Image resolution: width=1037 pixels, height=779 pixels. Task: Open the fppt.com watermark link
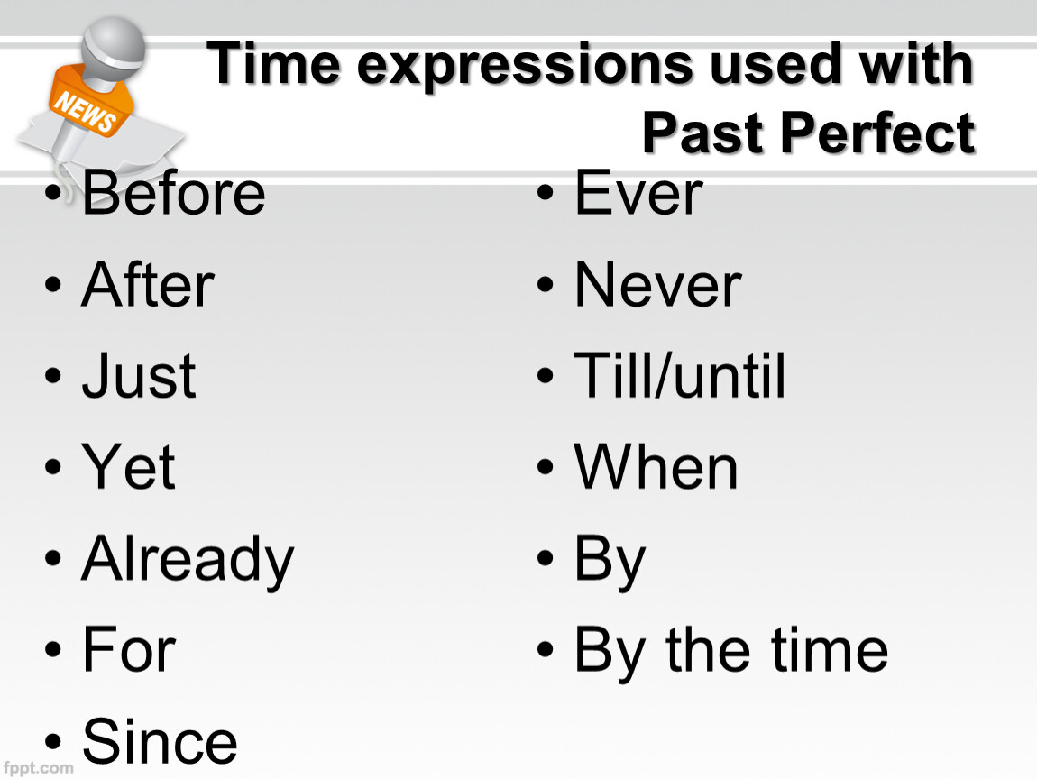(38, 768)
